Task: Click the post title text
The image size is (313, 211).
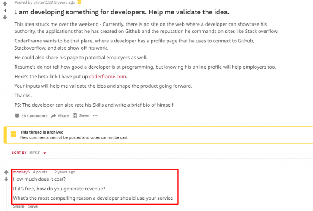Action: pos(122,12)
